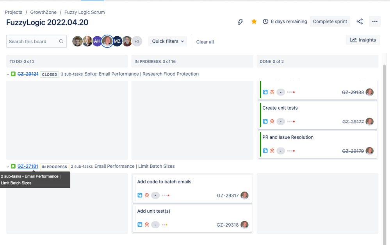Viewport: 390px width, 245px height.
Task: Open the Add unit test(s) card
Action: coord(192,218)
